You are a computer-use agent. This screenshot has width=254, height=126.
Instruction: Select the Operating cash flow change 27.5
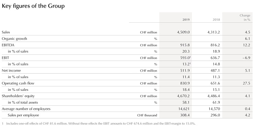click(247, 83)
